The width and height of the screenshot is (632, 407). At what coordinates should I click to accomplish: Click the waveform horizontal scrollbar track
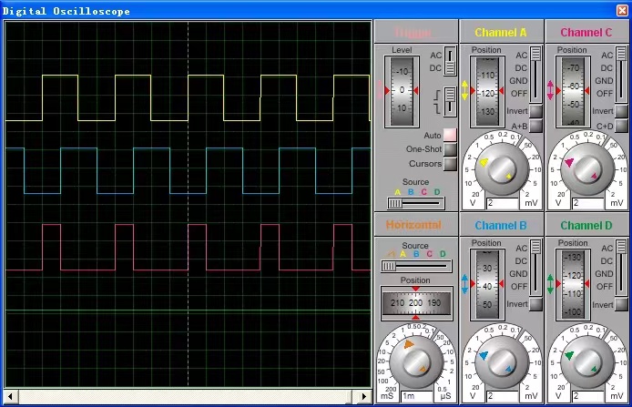tap(187, 396)
